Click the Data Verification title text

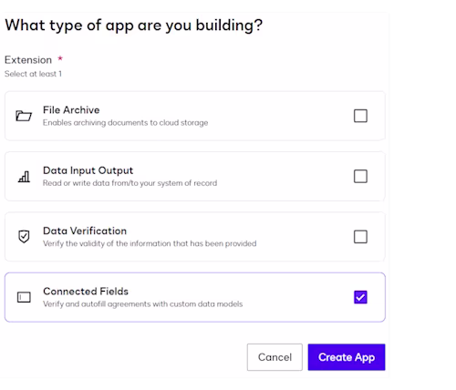pos(85,231)
